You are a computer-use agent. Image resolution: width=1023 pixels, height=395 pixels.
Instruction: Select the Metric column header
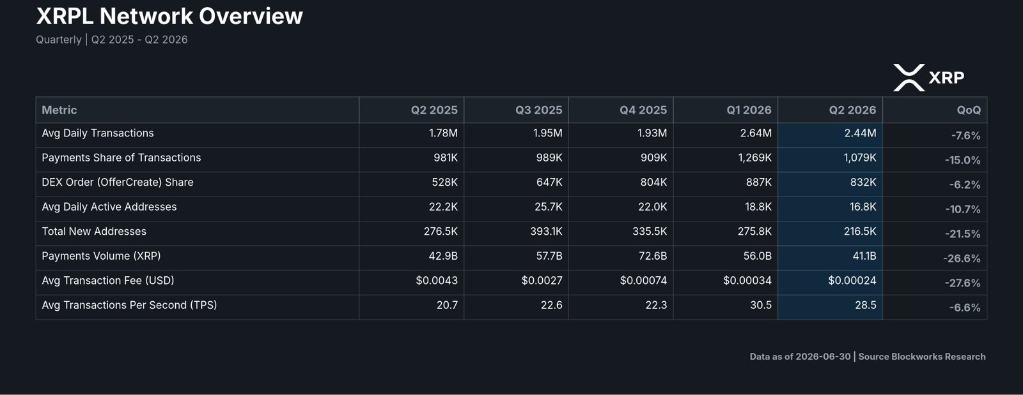(x=59, y=110)
